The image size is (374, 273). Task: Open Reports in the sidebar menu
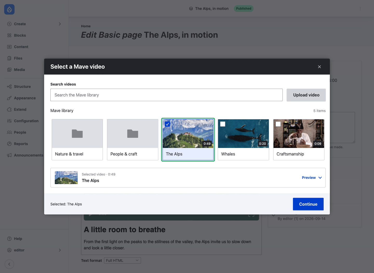click(21, 144)
